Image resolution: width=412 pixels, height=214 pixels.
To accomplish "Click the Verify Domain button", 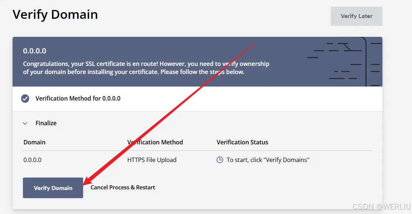I will pos(53,188).
